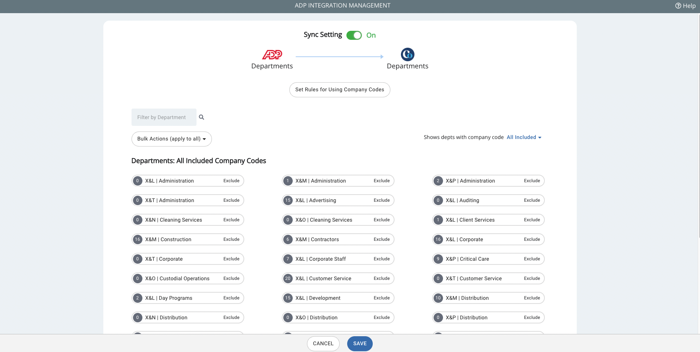Focus the Filter by Department field
The width and height of the screenshot is (700, 352).
164,117
